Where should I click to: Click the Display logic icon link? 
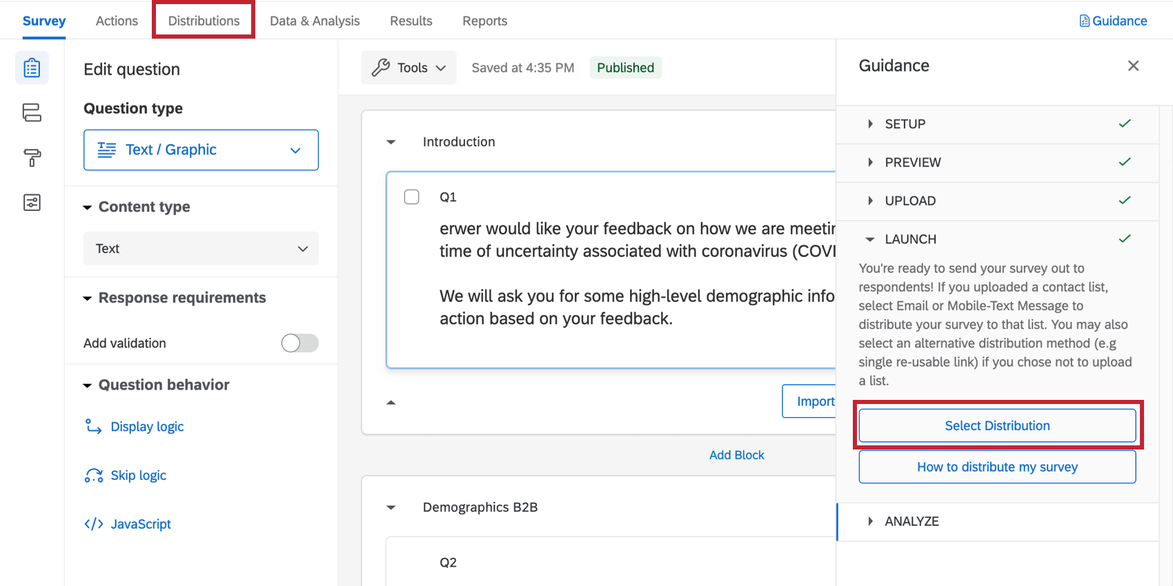[x=93, y=427]
